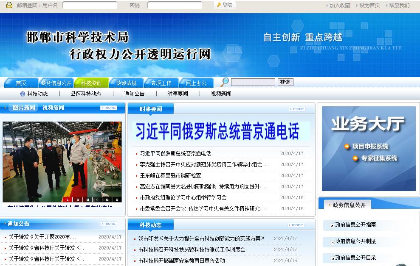Viewport: 420px width, 266px height.
Task: Click the magnifier icon beside search box
Action: (x=225, y=82)
